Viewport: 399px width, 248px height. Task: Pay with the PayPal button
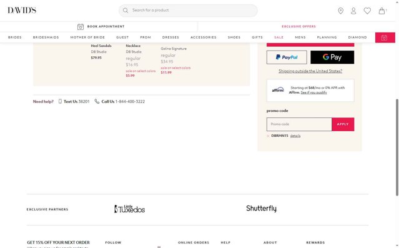tap(287, 57)
